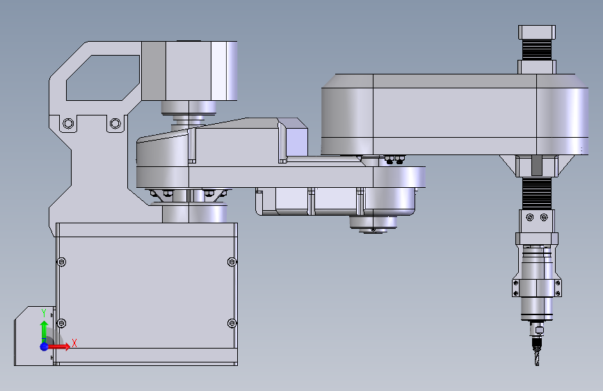The image size is (603, 391).
Task: Pick the black nuts under the forearm elbow
Action: coord(394,160)
